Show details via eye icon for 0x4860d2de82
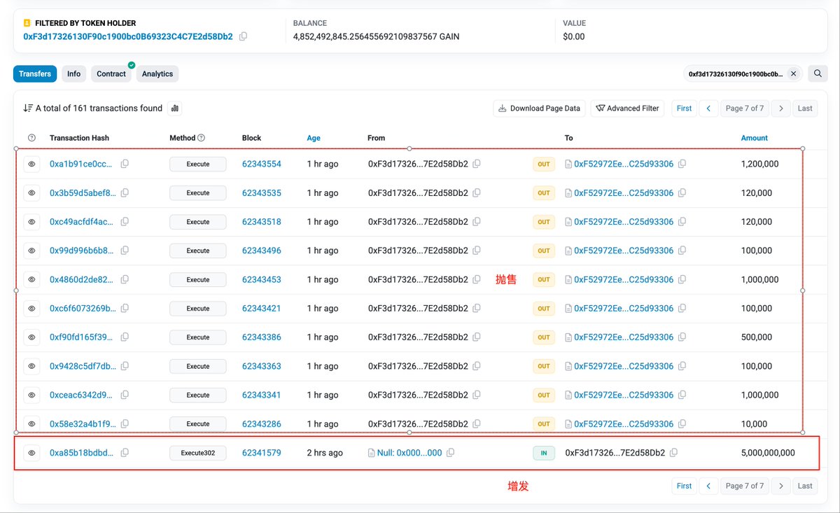Image resolution: width=840 pixels, height=513 pixels. click(31, 279)
